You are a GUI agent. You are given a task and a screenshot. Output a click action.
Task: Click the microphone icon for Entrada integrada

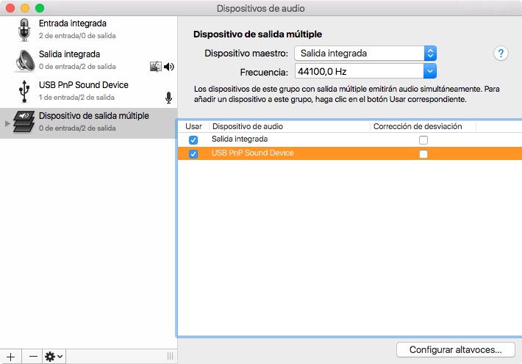coord(24,29)
